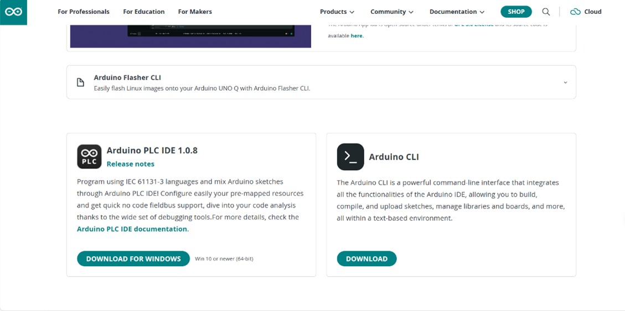Go to For Education page
625x311 pixels.
144,12
